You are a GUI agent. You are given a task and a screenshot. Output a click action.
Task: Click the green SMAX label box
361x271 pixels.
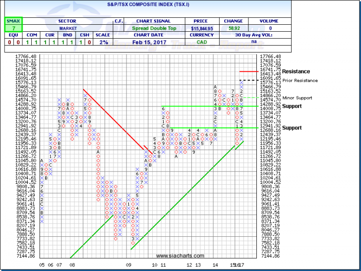[x=10, y=21]
